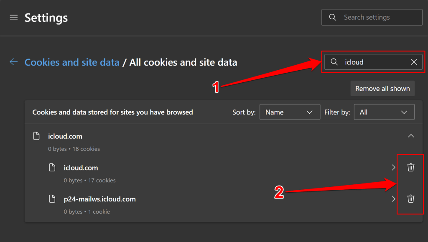Click the magnifier icon in Search settings

[333, 17]
